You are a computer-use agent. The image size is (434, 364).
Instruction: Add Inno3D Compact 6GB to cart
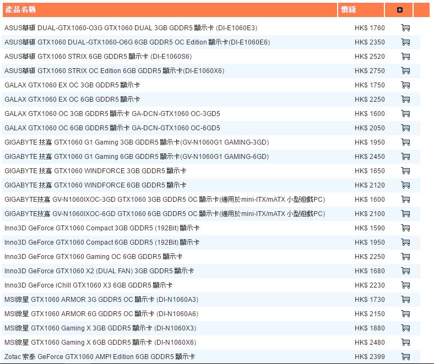point(405,242)
